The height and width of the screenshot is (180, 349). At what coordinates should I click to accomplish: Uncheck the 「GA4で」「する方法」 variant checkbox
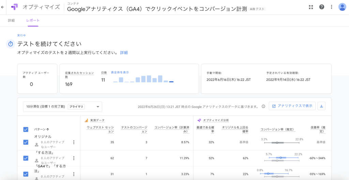(x=26, y=174)
